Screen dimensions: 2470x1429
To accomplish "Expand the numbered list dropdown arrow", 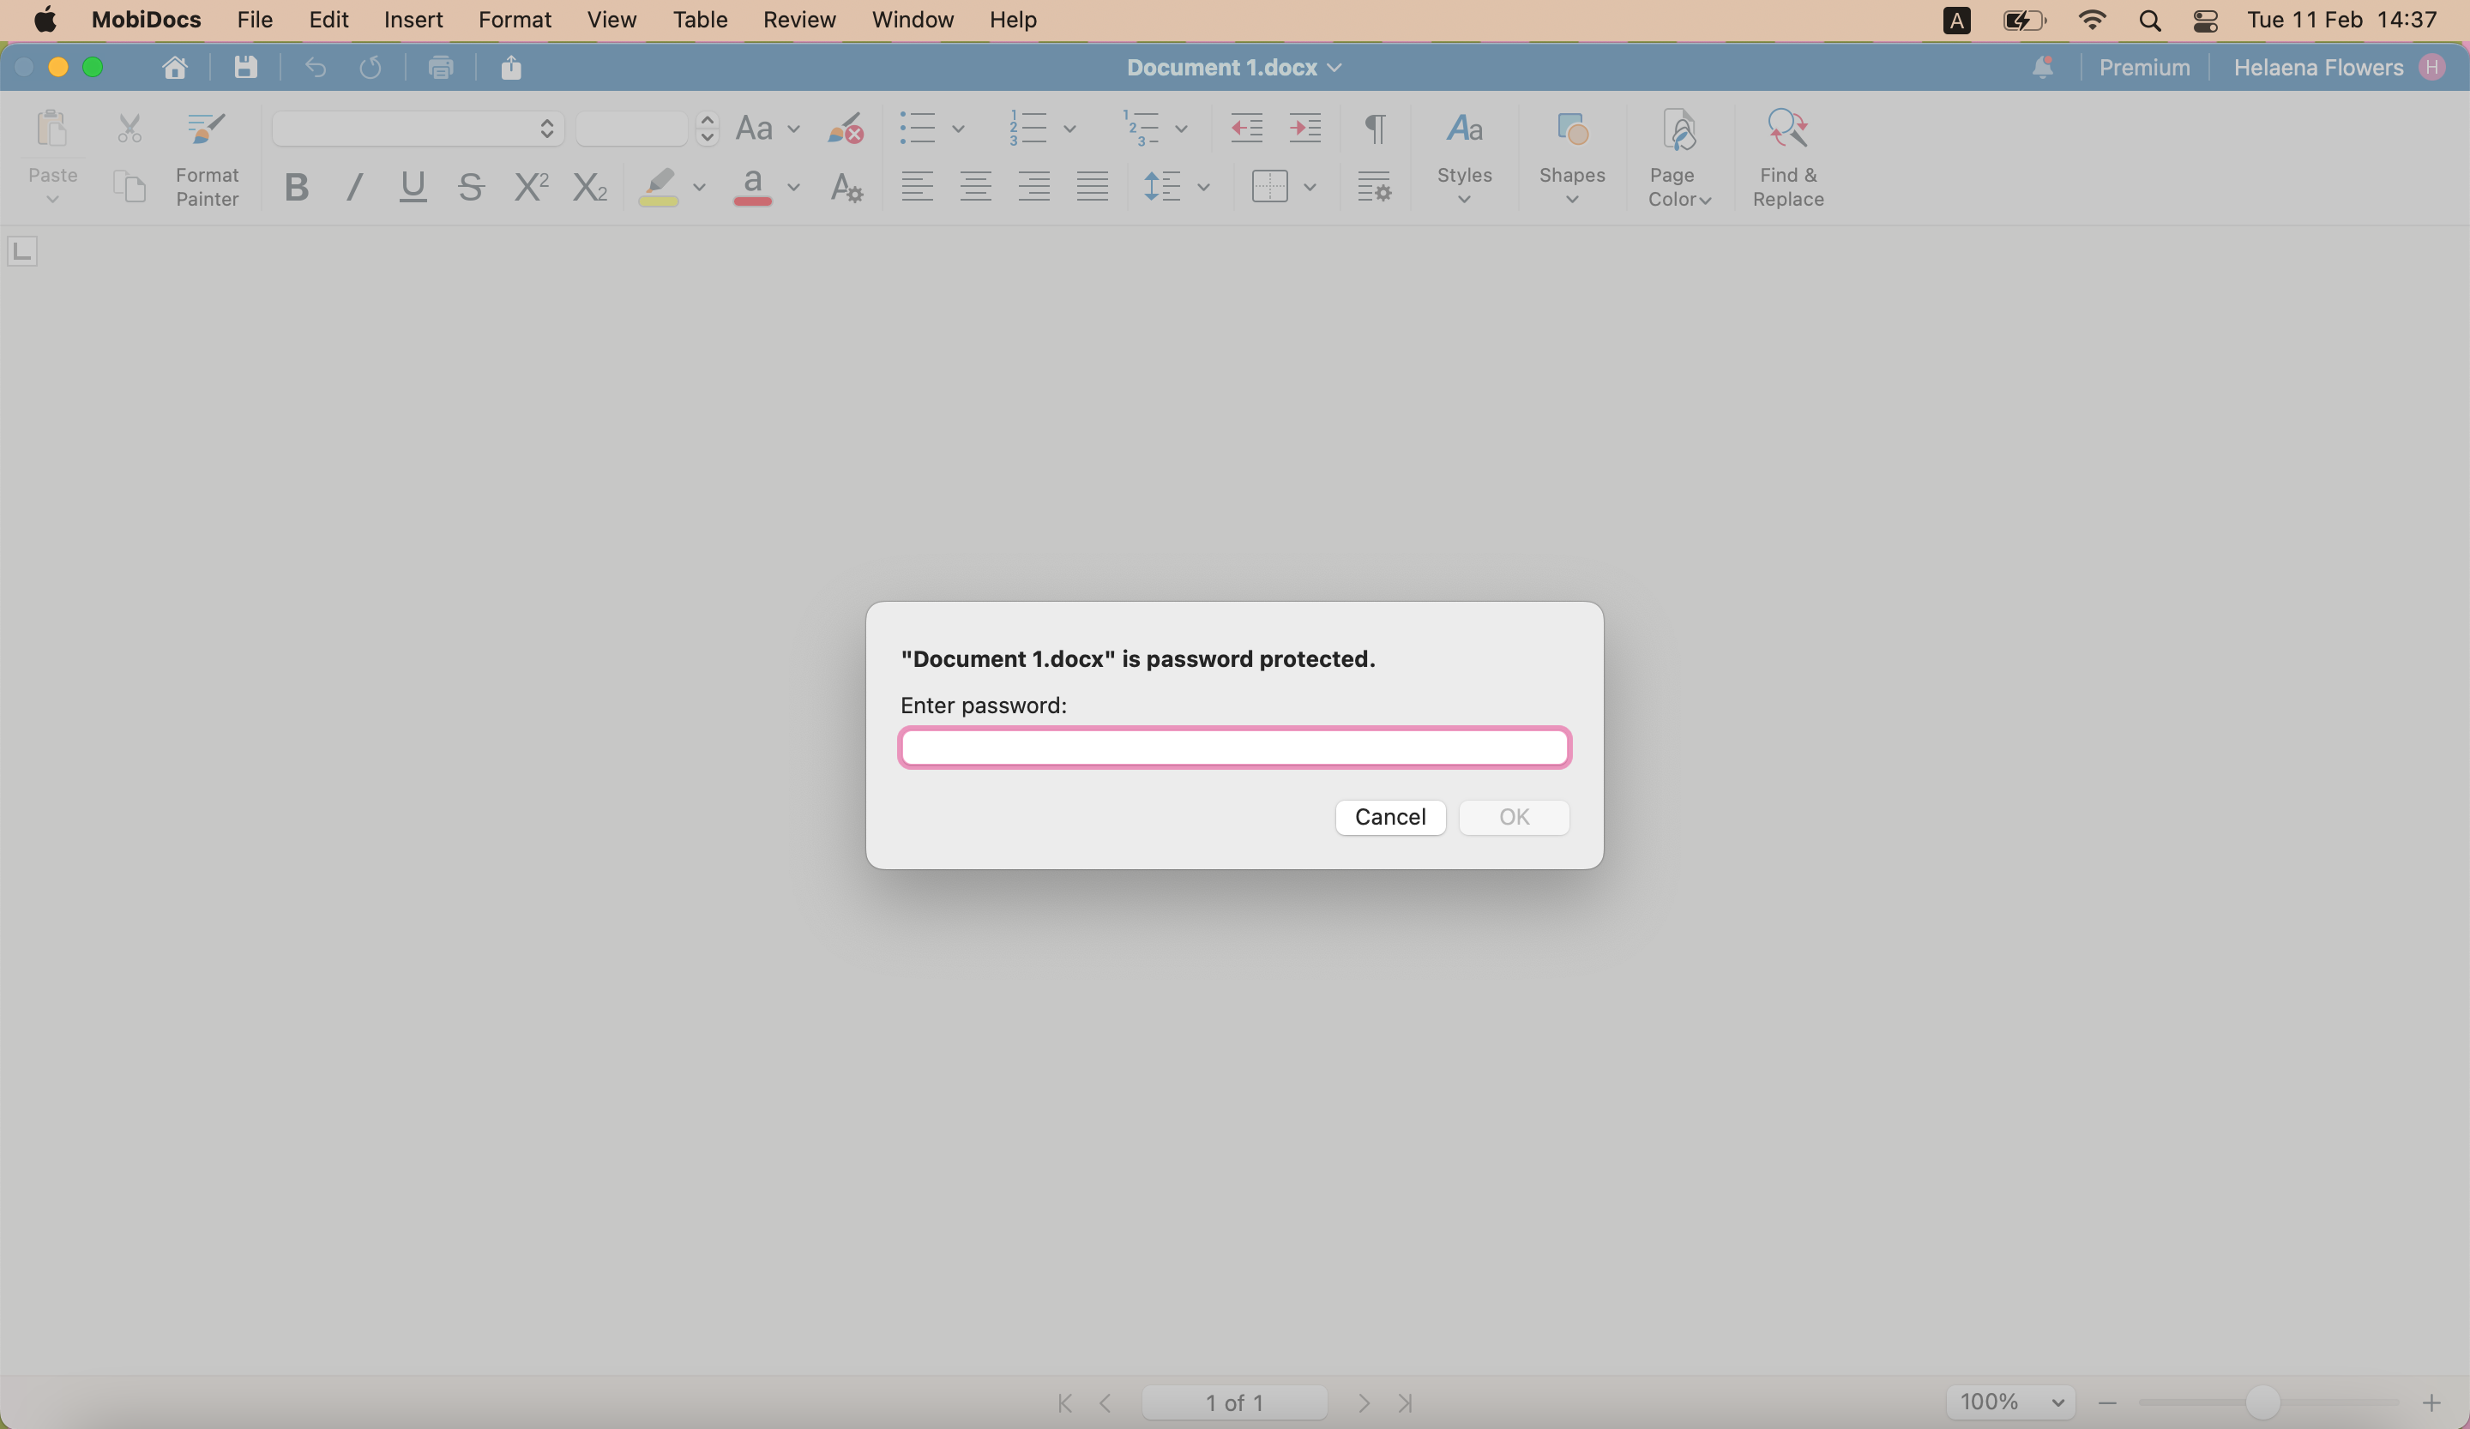I will pyautogui.click(x=1070, y=129).
